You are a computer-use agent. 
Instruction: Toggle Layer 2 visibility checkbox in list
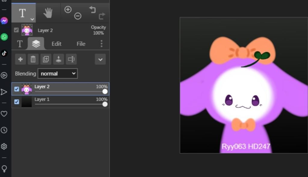pyautogui.click(x=17, y=89)
